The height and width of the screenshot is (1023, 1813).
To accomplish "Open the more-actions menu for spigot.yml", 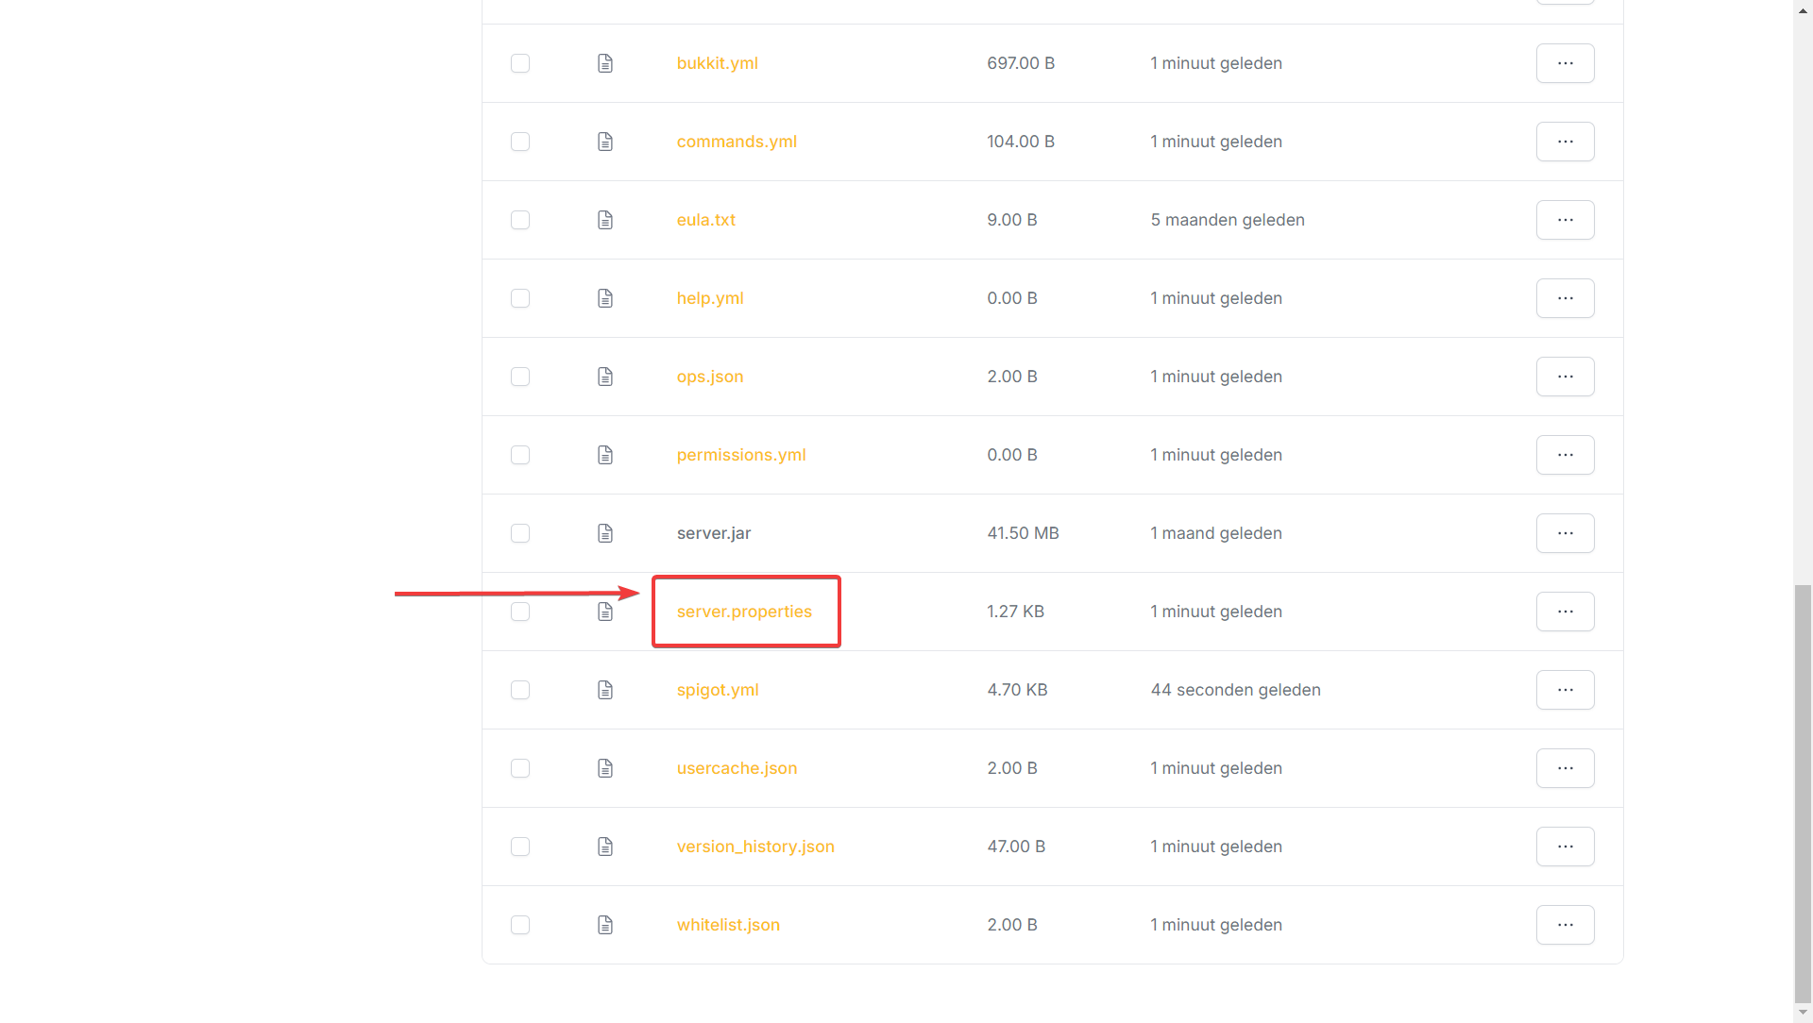I will pos(1565,690).
